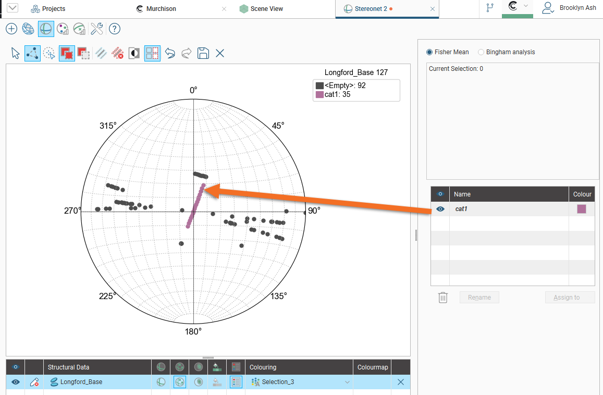Click the Empty legend dark grey swatch
This screenshot has height=395, width=603.
pyautogui.click(x=319, y=85)
